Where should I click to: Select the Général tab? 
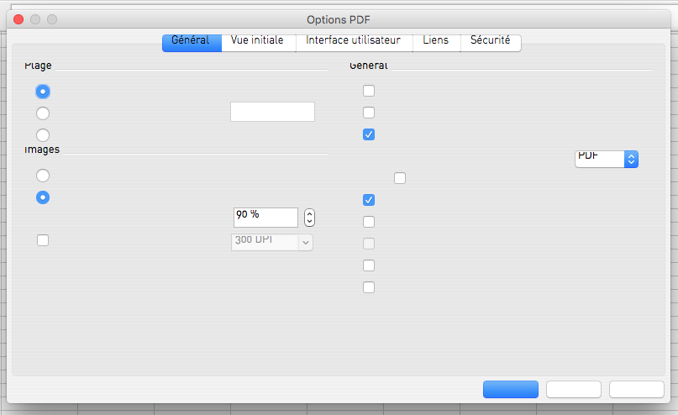pos(191,41)
